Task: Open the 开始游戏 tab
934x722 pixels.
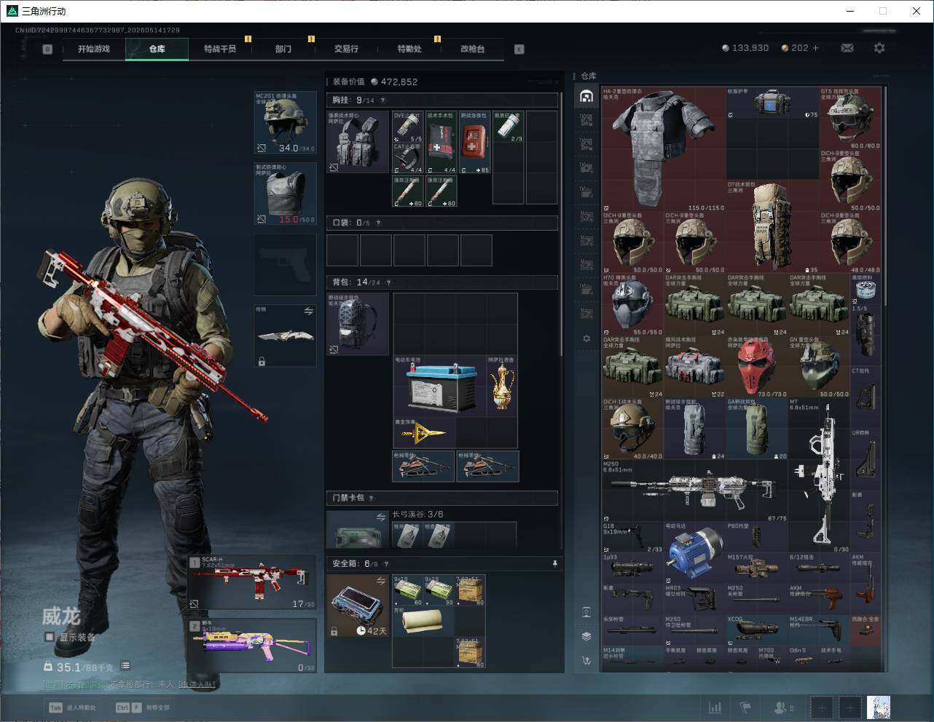Action: click(x=94, y=49)
